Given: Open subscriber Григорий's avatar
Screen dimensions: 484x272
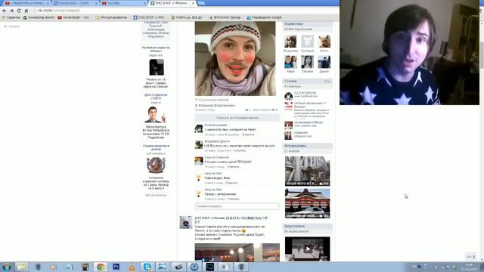Looking at the screenshot, I should [307, 42].
